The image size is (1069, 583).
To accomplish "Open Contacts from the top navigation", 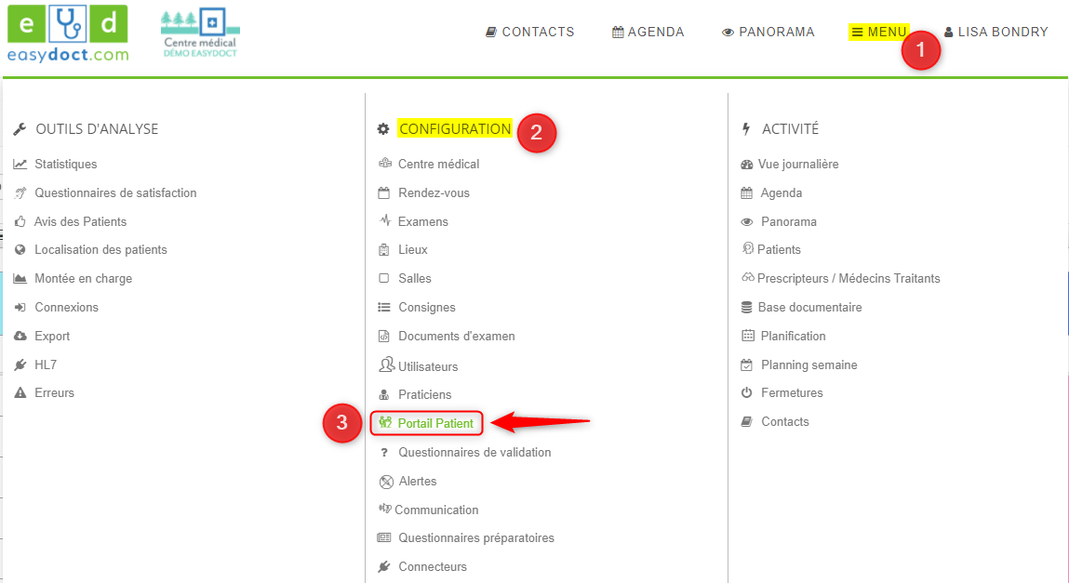I will coord(529,33).
